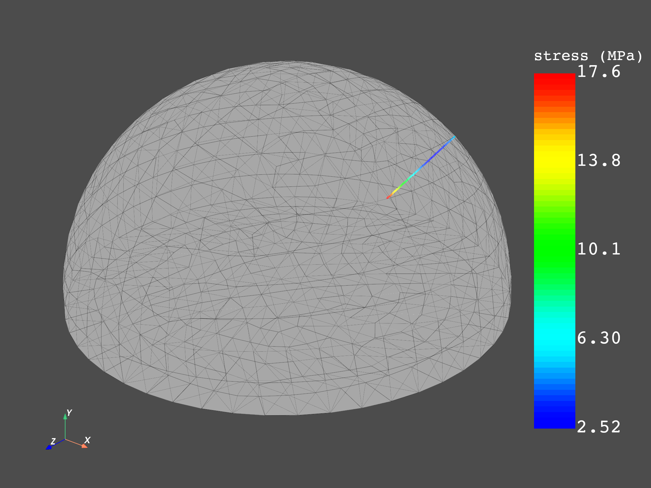Click the colored stress line on the dome
651x488 pixels.
(421, 167)
